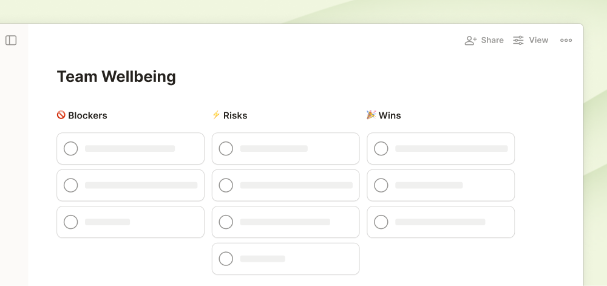Click the Blockers prohibited sign emoji
Screen dimensions: 607x286
(61, 115)
